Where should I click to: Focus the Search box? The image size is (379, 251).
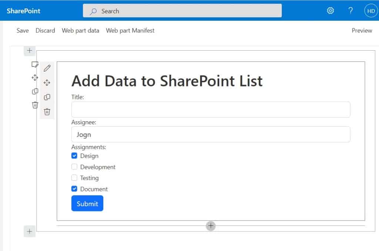[182, 11]
